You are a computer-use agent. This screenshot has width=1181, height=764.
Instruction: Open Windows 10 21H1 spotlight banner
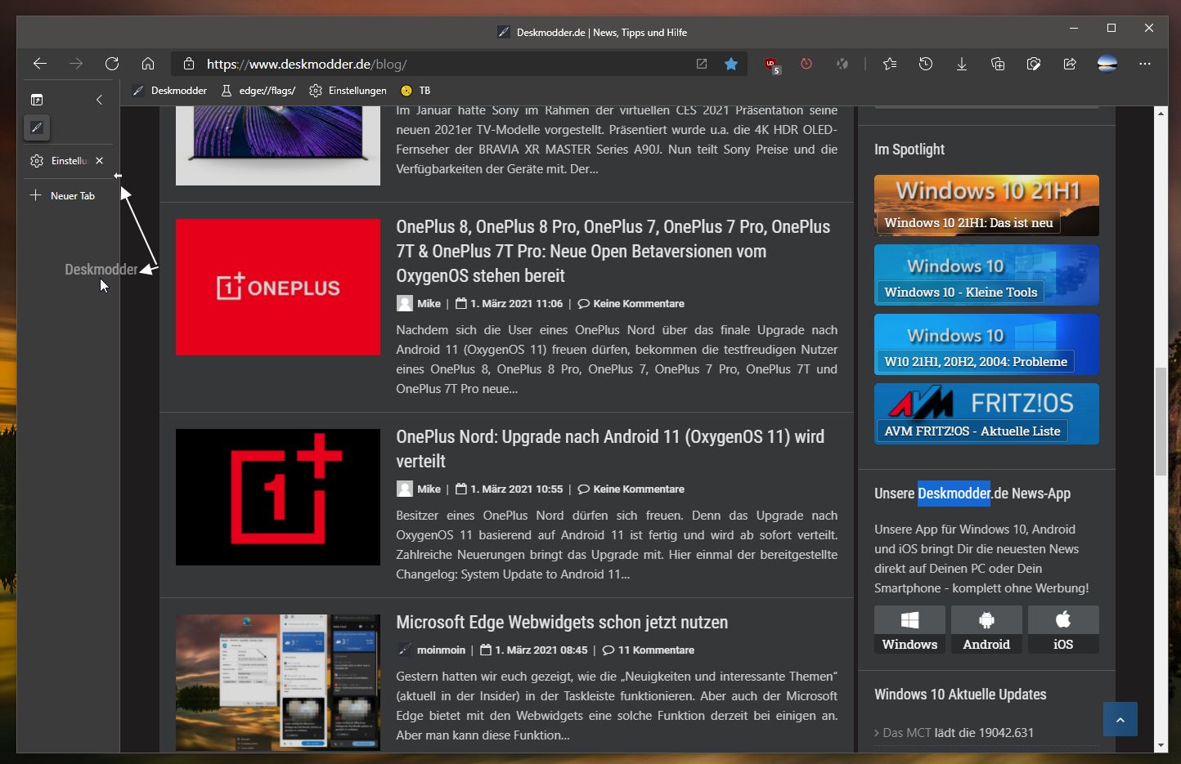pos(986,205)
